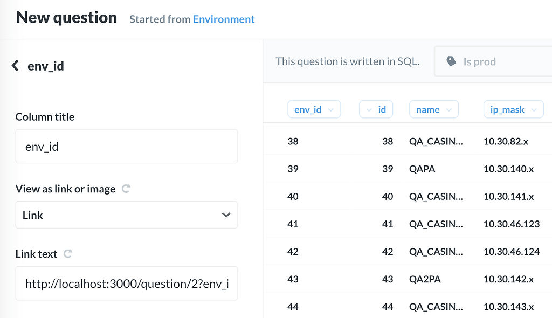Screen dimensions: 552x318
Task: Click the Is prod filter field
Action: 485,61
